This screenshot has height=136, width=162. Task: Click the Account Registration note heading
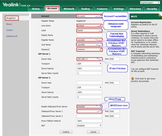pyautogui.click(x=141, y=22)
